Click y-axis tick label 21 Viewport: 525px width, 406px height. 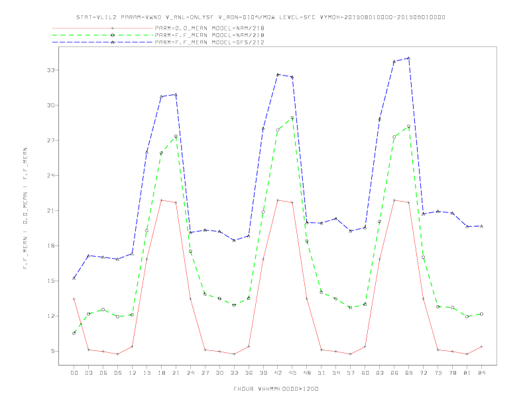coord(51,211)
